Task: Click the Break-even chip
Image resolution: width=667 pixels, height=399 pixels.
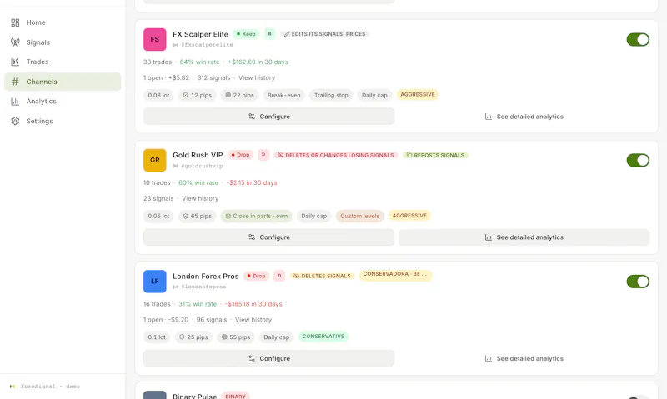Action: [x=283, y=95]
